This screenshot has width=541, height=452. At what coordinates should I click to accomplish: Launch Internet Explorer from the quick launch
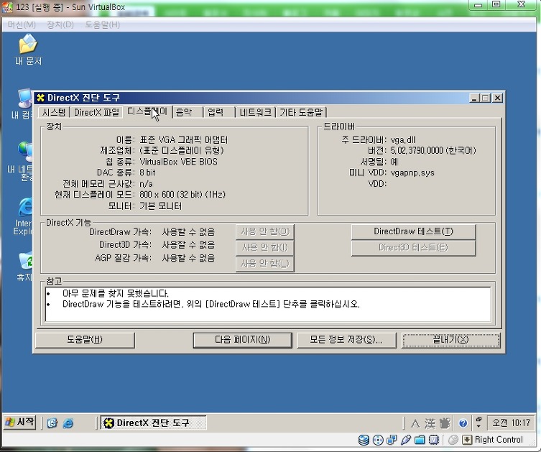tap(68, 423)
